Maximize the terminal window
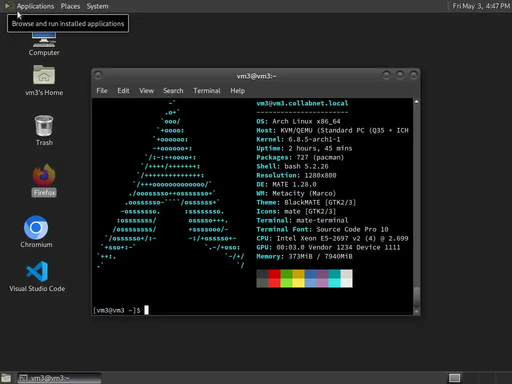Viewport: 512px width, 384px height. (x=400, y=75)
